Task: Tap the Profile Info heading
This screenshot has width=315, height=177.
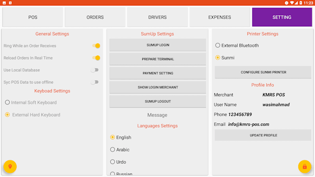Action: tap(263, 85)
